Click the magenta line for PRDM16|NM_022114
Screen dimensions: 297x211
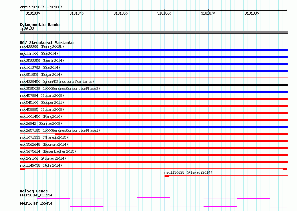[x=154, y=198]
